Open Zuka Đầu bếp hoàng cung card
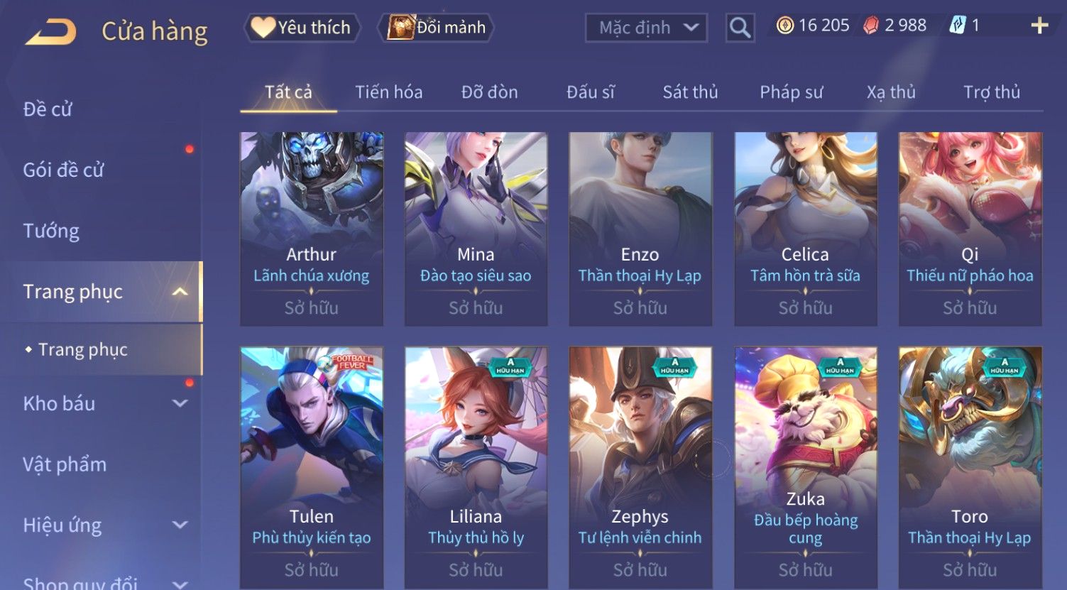The image size is (1067, 590). tap(805, 467)
